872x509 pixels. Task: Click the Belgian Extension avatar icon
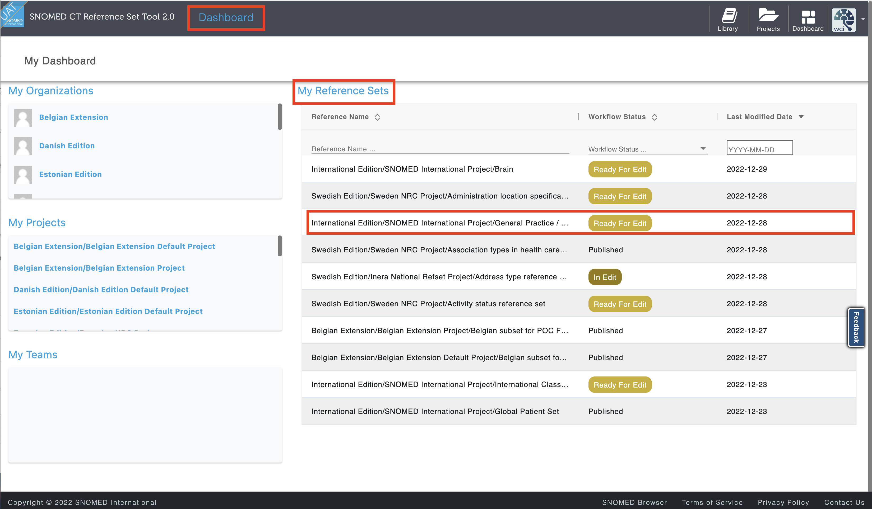point(22,117)
